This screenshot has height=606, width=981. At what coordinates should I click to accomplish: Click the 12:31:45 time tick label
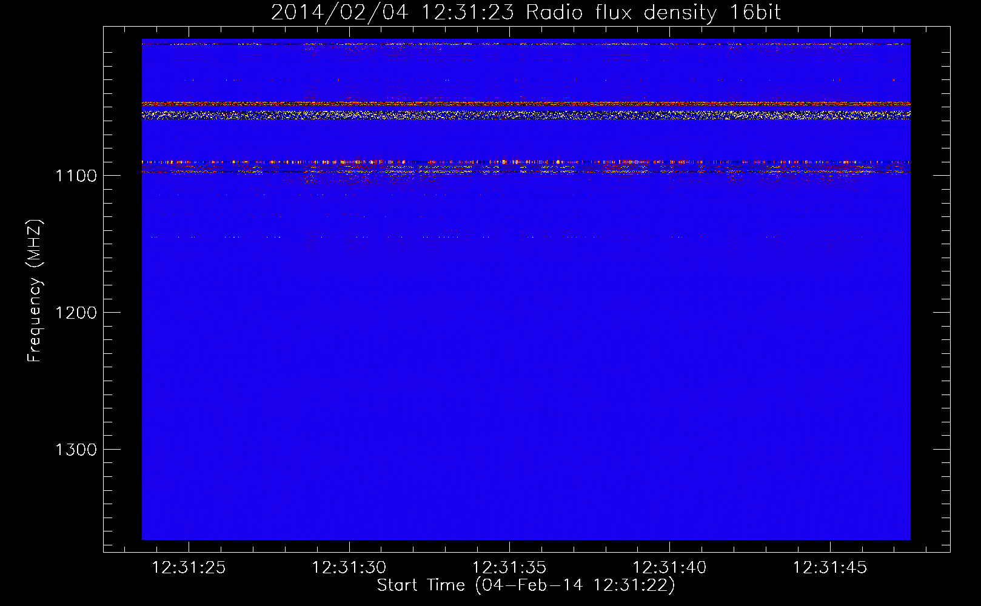pyautogui.click(x=830, y=568)
